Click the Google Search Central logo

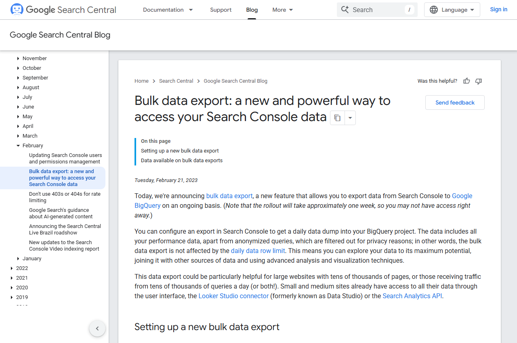coord(63,10)
